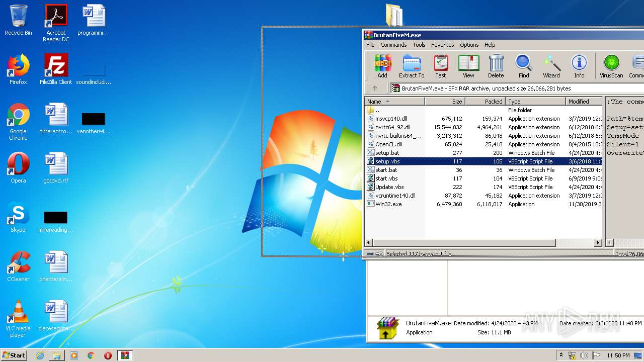This screenshot has height=362, width=644.
Task: Click the file list horizontal scrollbar
Action: [x=464, y=242]
